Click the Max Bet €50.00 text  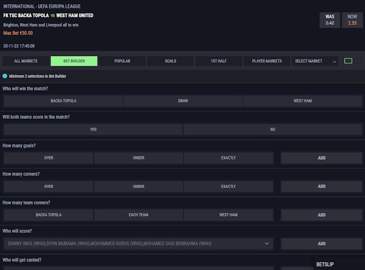18,33
